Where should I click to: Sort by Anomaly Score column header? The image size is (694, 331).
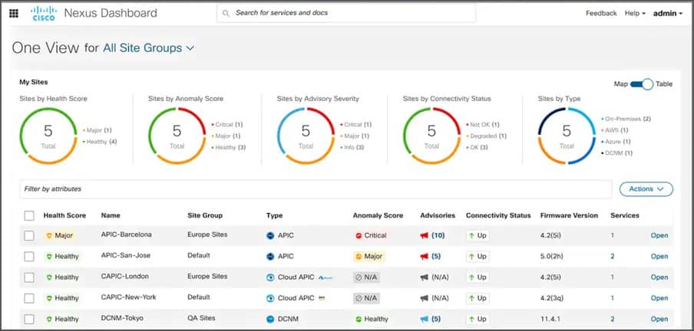pos(378,215)
